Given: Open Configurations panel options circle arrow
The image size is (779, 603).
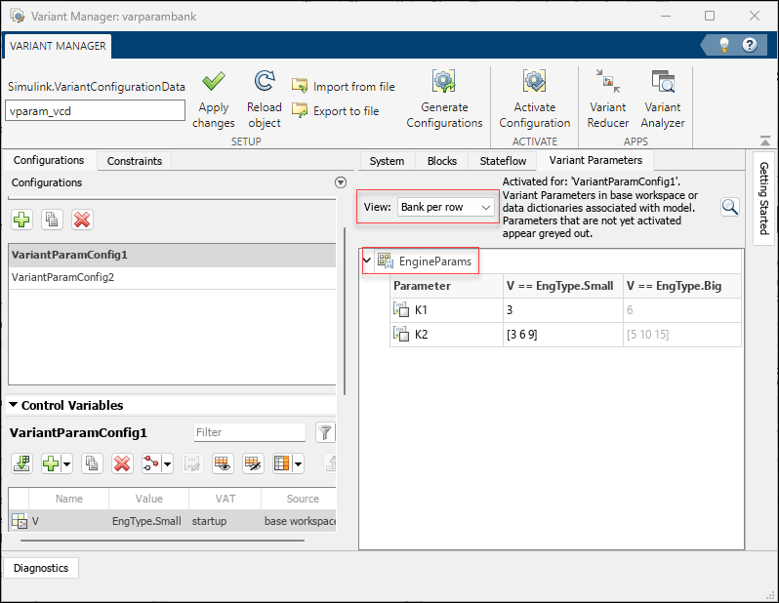Looking at the screenshot, I should pyautogui.click(x=341, y=182).
